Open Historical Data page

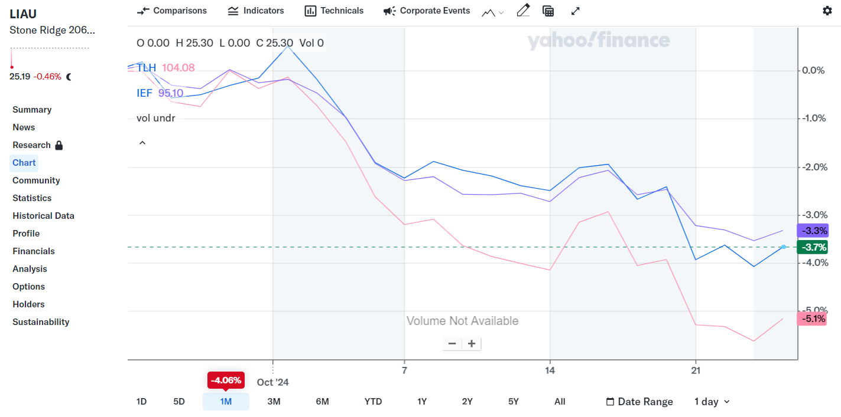click(43, 216)
